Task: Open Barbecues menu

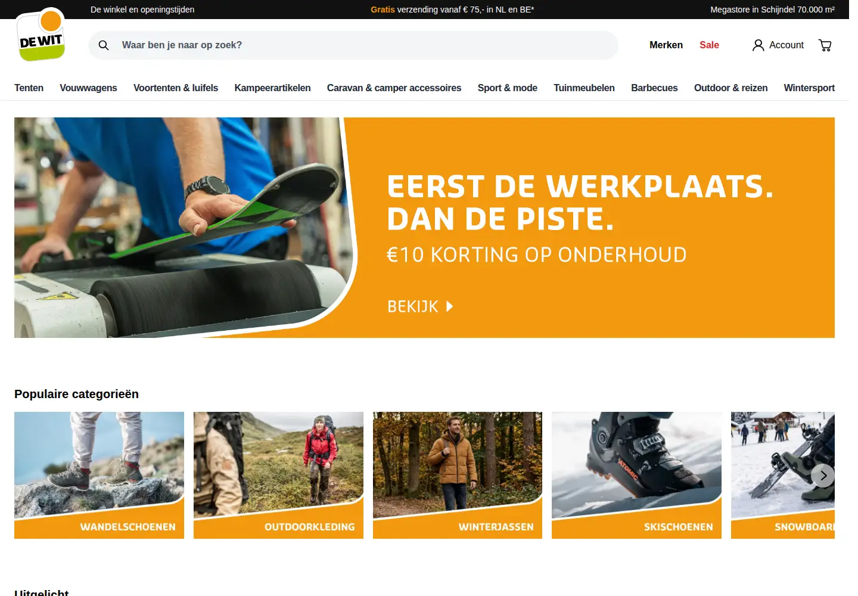Action: coord(654,88)
